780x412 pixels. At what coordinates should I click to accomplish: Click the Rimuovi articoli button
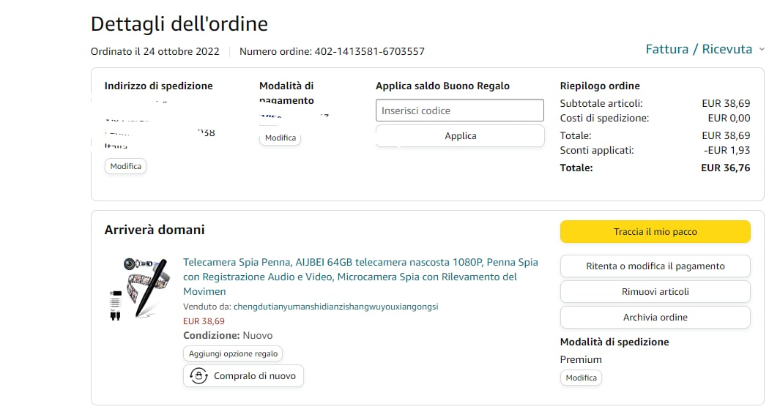click(x=655, y=291)
